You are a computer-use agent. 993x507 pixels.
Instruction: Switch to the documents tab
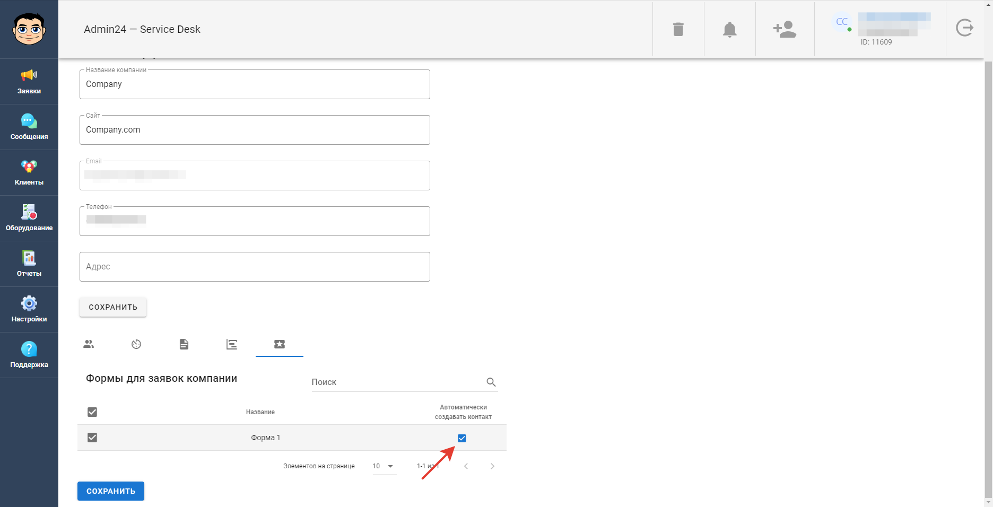184,344
